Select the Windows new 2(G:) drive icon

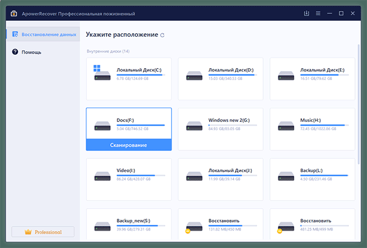click(x=194, y=126)
